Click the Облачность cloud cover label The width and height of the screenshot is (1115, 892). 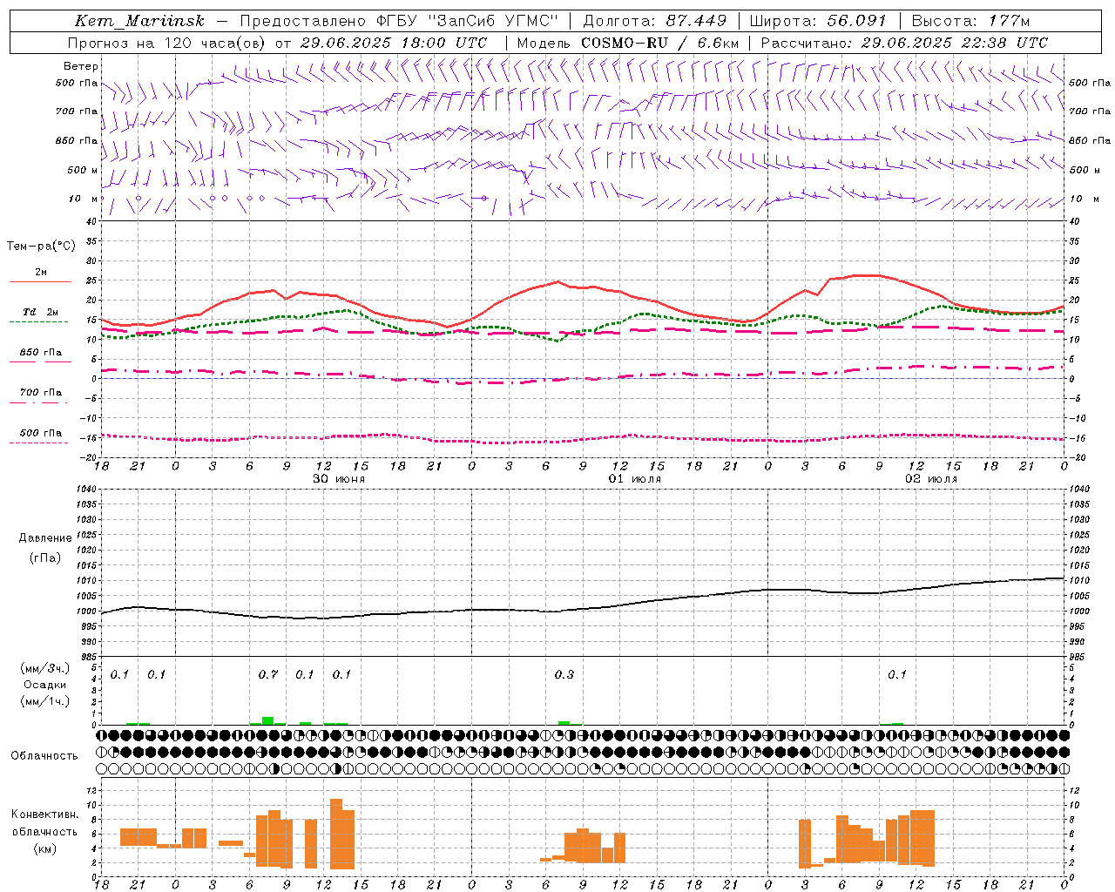coord(44,756)
